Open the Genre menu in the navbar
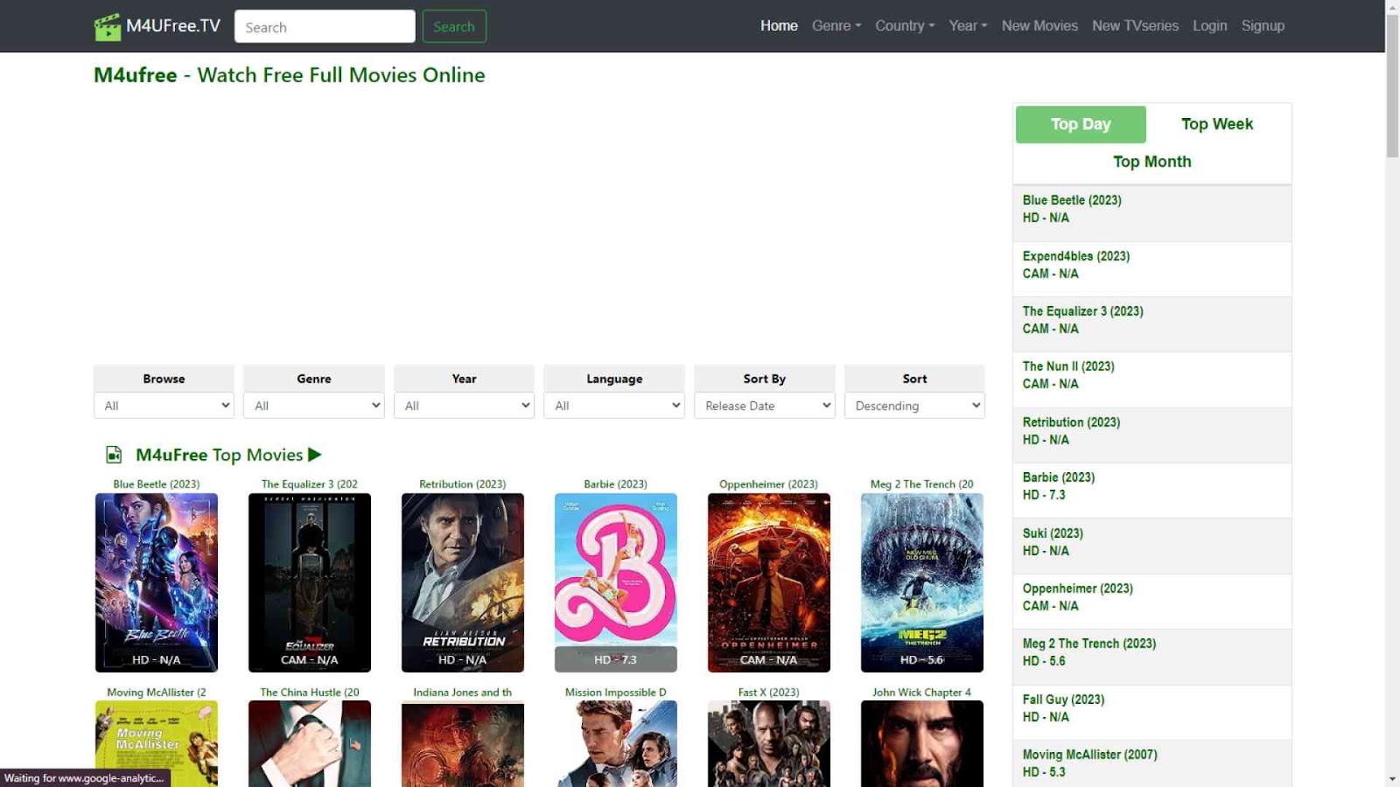This screenshot has width=1400, height=787. 836,26
